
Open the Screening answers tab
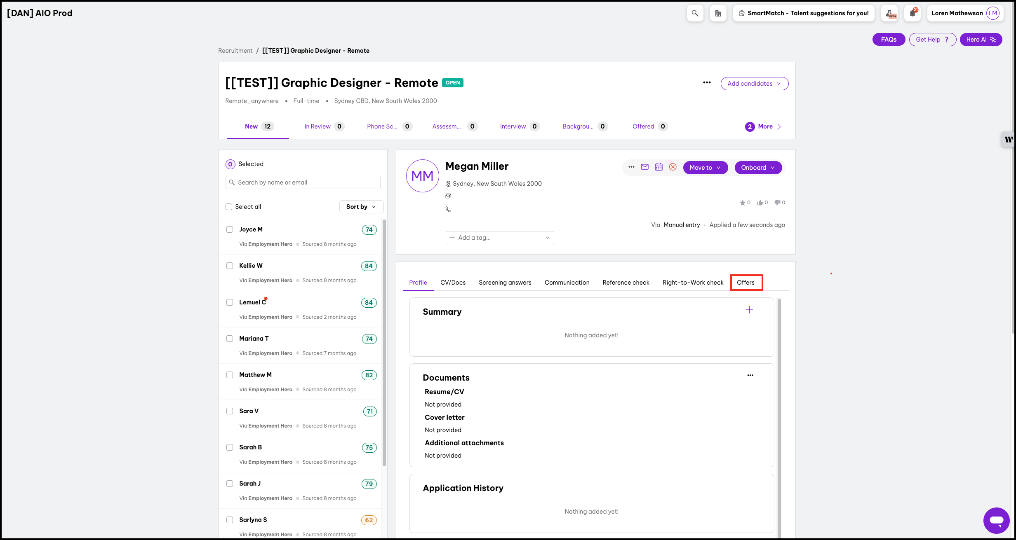point(505,283)
